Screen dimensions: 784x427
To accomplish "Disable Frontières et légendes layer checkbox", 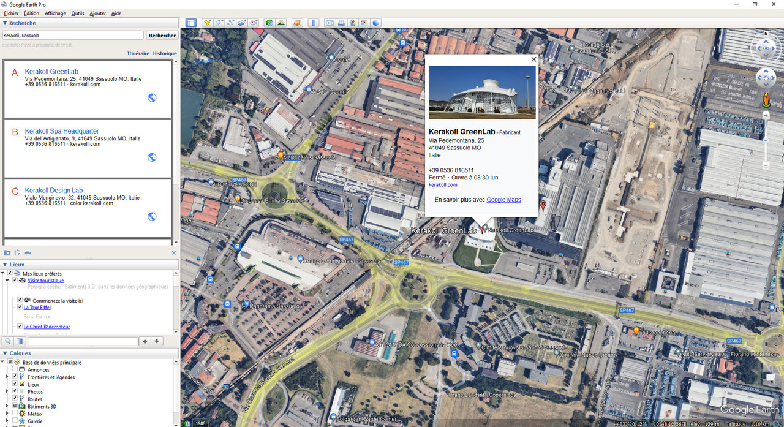I will (x=15, y=377).
